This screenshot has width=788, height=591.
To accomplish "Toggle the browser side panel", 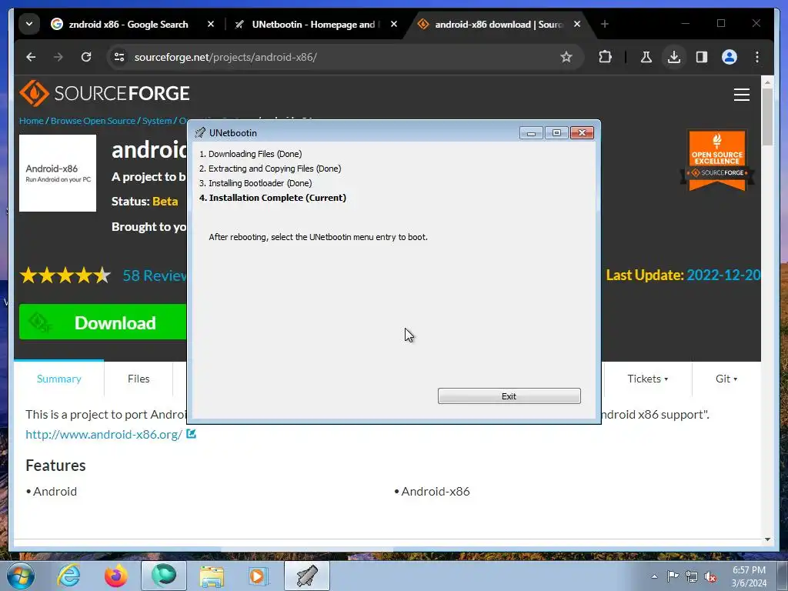I will point(702,57).
